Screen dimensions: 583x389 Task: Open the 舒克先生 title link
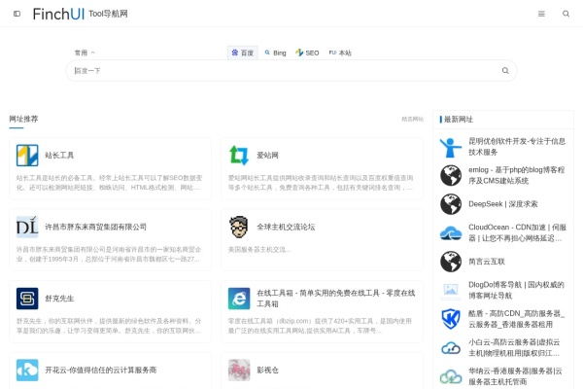[x=59, y=299]
